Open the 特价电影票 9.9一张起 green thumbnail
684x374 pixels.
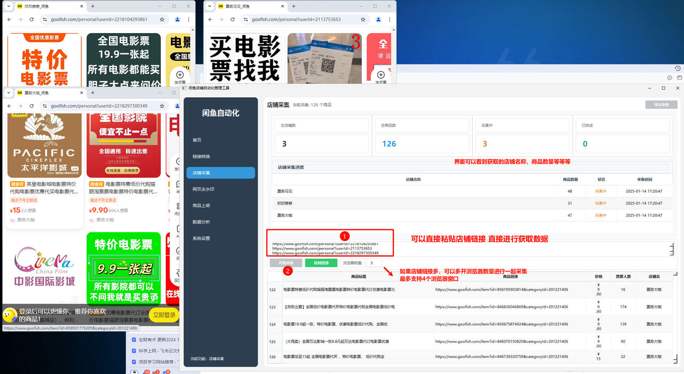point(123,267)
